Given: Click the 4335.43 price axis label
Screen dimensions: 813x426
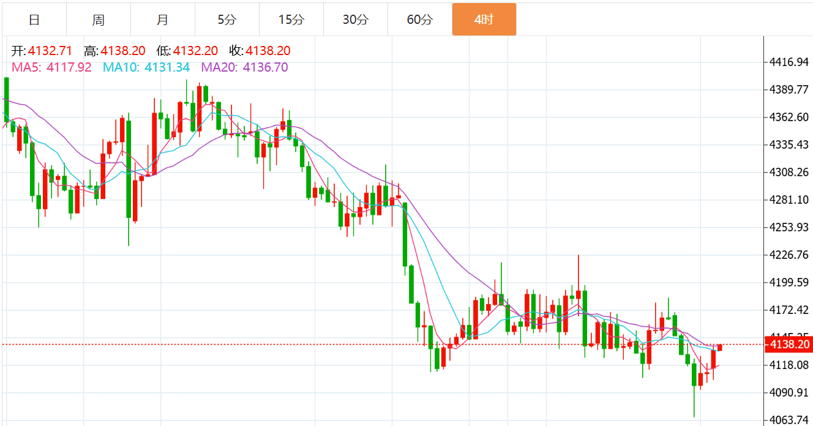Looking at the screenshot, I should (x=790, y=144).
